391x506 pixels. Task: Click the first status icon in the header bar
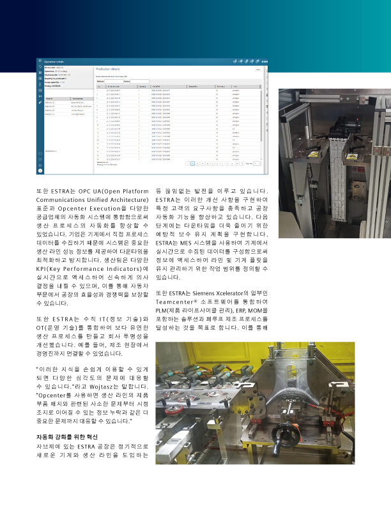point(235,61)
